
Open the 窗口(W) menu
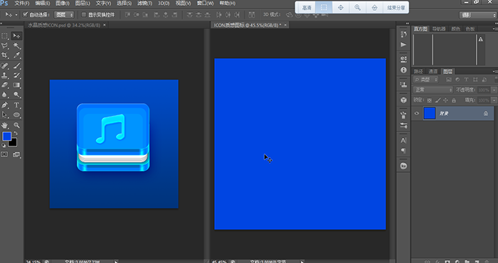(205, 3)
